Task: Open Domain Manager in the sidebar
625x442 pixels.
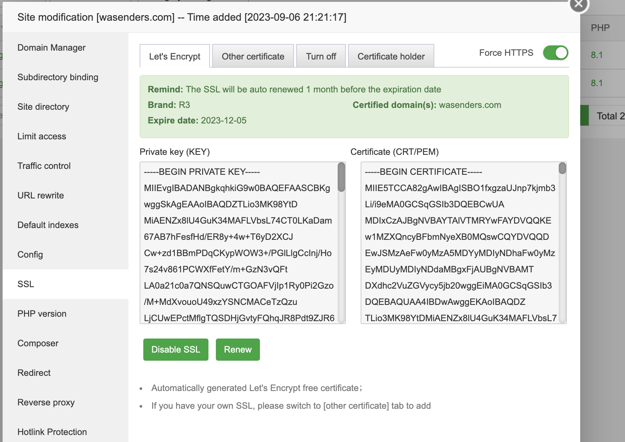Action: [51, 48]
